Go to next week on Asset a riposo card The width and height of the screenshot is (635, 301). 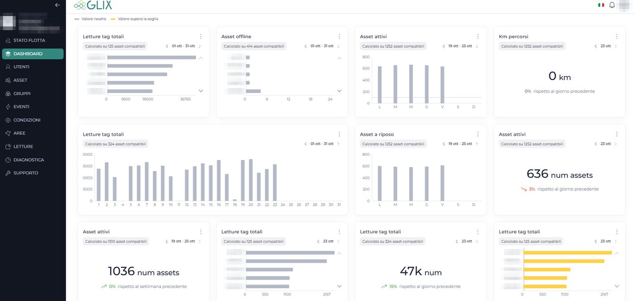tap(477, 143)
